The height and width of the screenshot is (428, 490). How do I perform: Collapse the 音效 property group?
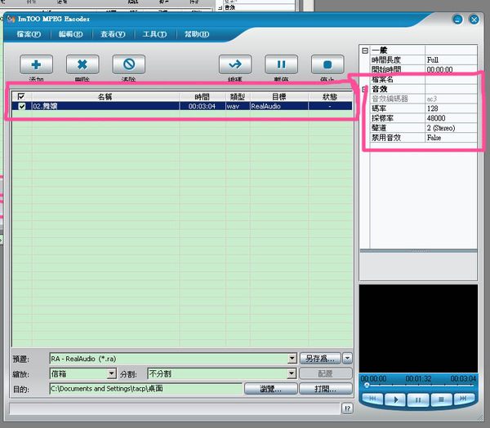[x=363, y=90]
